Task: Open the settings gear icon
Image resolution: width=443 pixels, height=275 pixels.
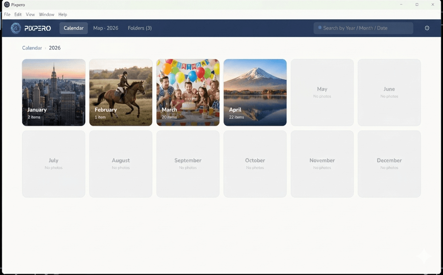Action: click(x=427, y=28)
